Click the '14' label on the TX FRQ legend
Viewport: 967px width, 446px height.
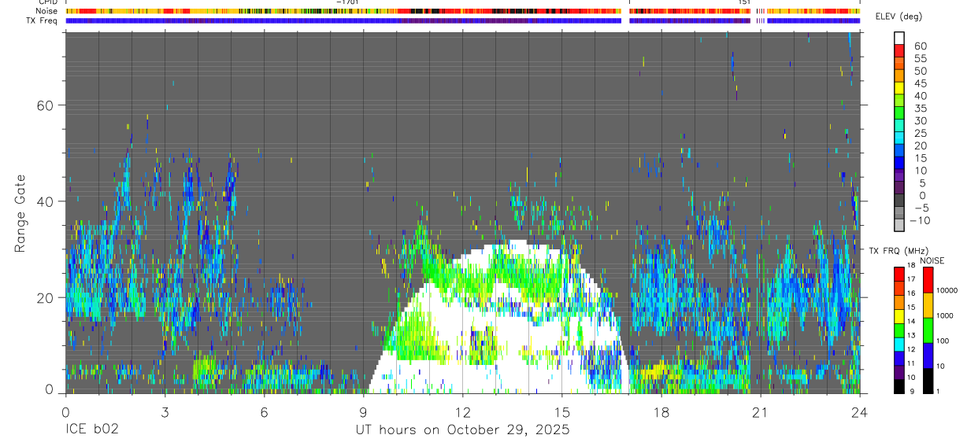[x=913, y=321]
